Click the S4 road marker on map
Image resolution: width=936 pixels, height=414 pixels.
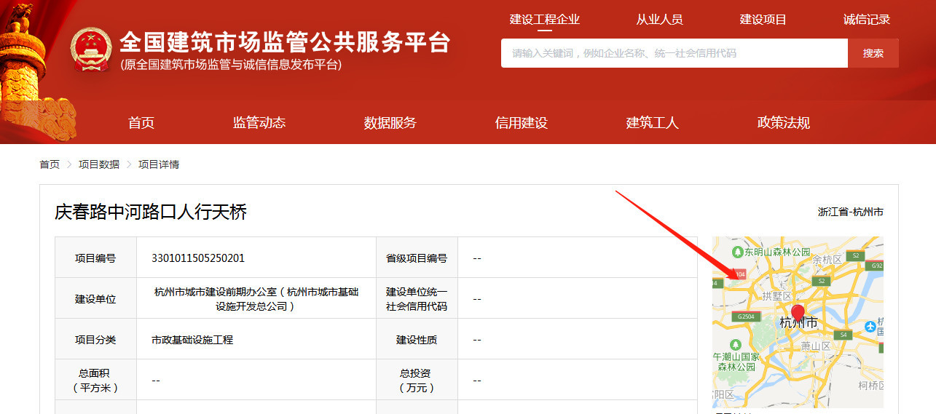point(843,335)
